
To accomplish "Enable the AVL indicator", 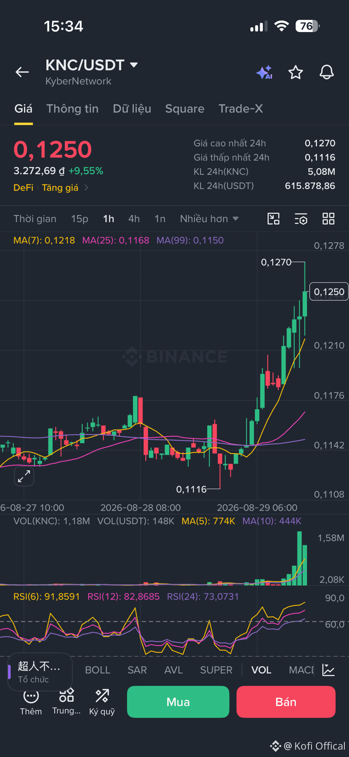I will click(x=174, y=670).
